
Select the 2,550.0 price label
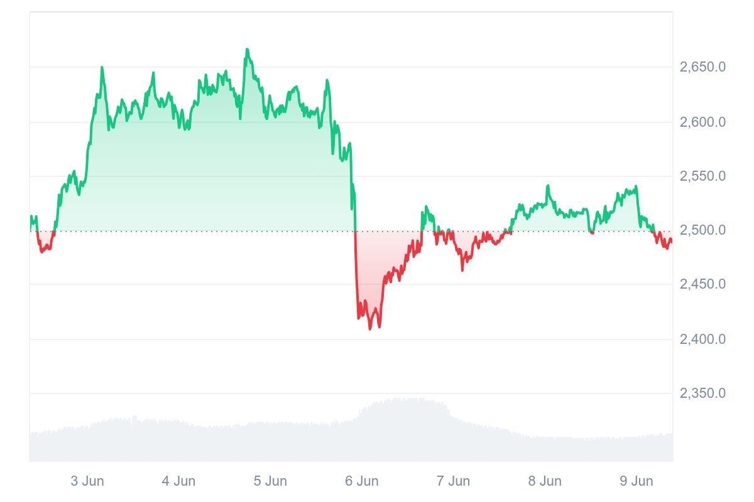pos(702,176)
